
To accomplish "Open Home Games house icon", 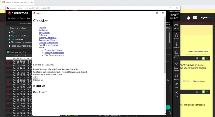I will click(x=176, y=67).
